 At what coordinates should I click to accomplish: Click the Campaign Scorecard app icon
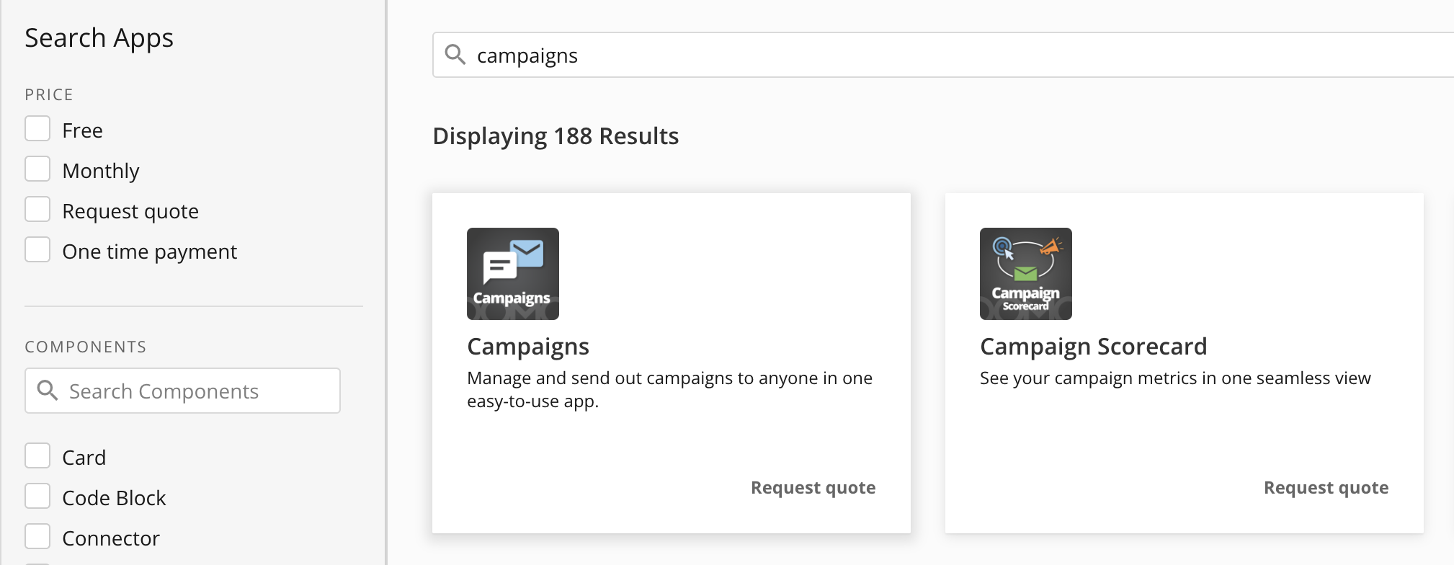point(1026,274)
